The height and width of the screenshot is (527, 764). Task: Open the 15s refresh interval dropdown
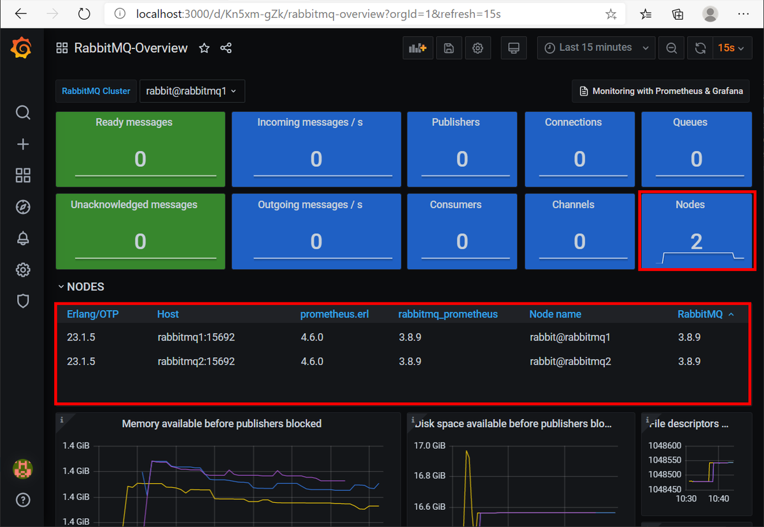pos(731,48)
